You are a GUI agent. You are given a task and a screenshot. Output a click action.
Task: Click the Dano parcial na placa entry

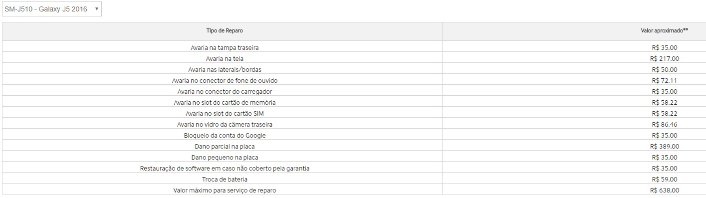tap(225, 146)
